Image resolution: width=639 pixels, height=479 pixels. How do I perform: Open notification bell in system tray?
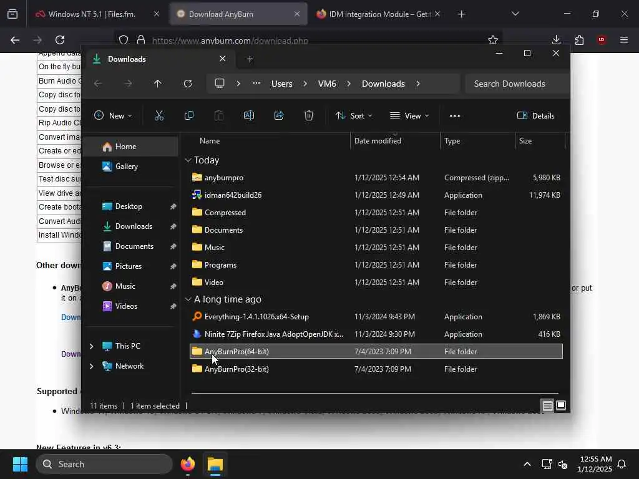coord(622,464)
